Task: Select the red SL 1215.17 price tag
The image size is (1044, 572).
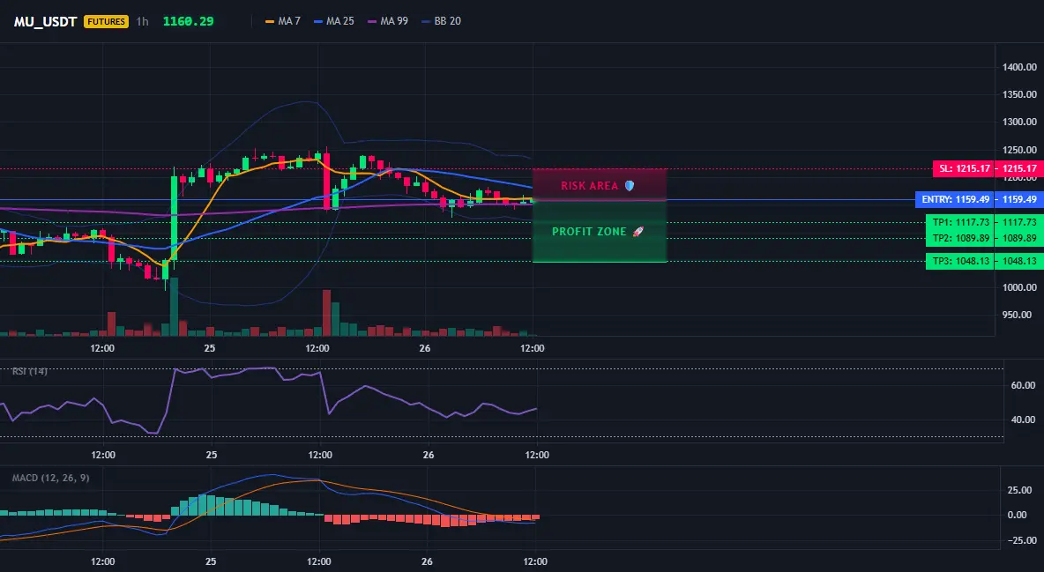Action: pyautogui.click(x=987, y=168)
